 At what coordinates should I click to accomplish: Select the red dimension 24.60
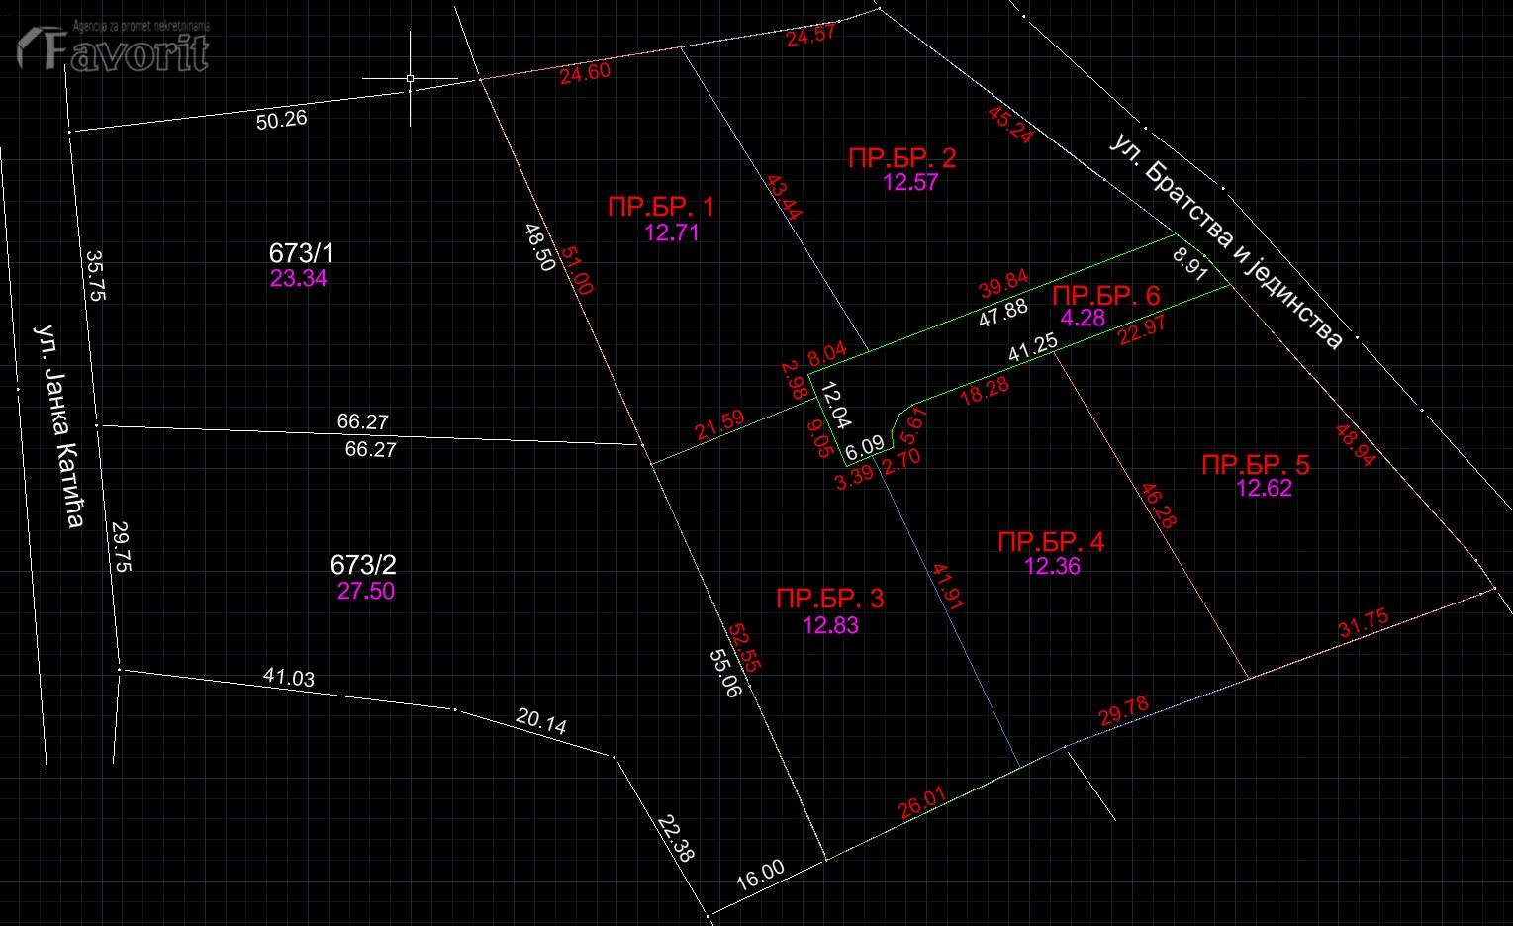tap(585, 72)
